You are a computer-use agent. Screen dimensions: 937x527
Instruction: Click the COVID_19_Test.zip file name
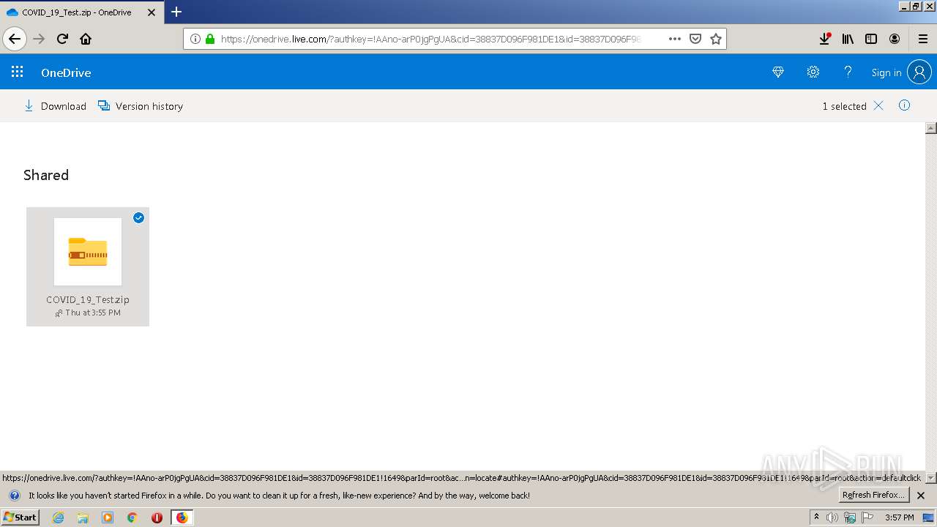(x=88, y=299)
